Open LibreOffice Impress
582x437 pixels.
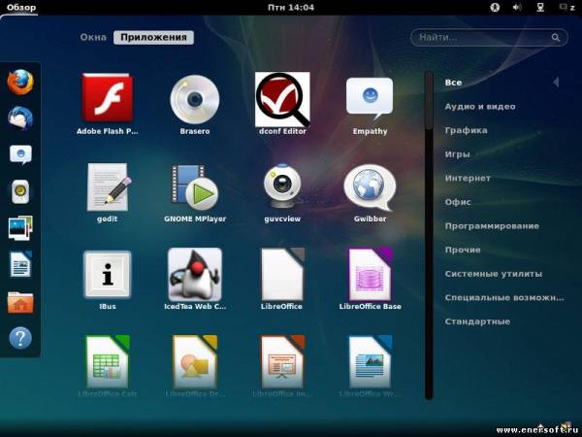pyautogui.click(x=282, y=361)
